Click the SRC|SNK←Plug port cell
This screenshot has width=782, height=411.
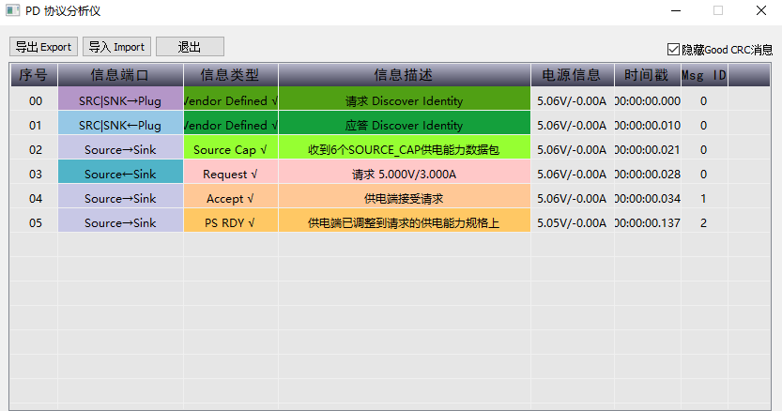pyautogui.click(x=120, y=125)
